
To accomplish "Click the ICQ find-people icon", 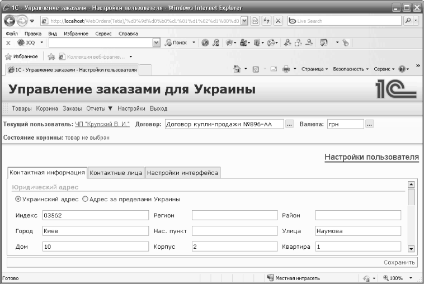I will [x=216, y=42].
